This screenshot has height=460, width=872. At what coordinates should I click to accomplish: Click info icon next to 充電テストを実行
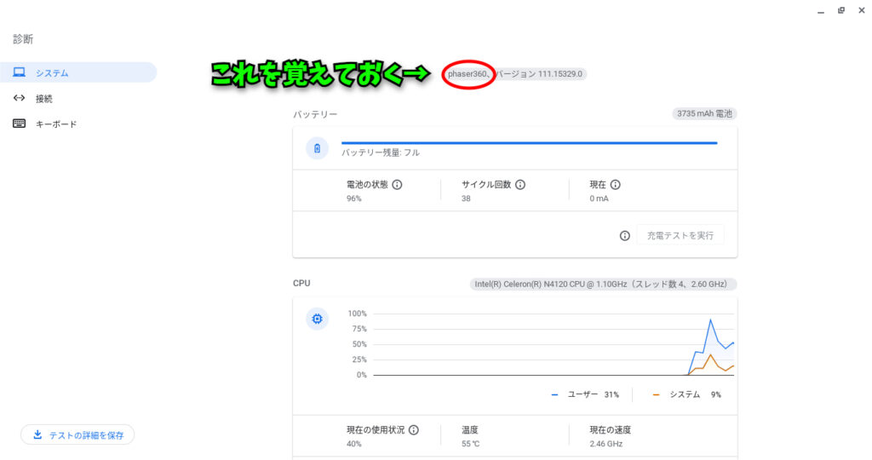pyautogui.click(x=625, y=235)
